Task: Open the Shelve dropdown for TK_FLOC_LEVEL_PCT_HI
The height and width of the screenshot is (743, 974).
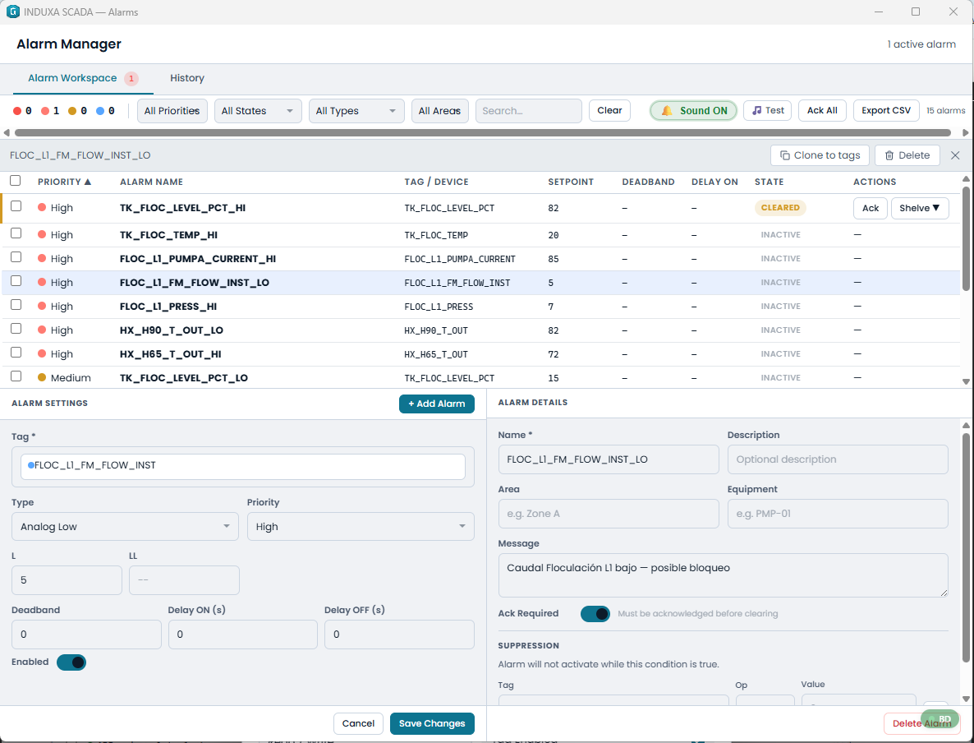Action: (x=919, y=208)
